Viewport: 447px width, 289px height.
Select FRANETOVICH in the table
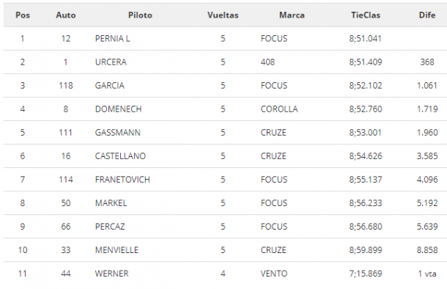click(122, 180)
